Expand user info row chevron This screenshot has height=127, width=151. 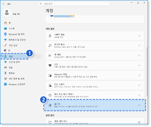(x=139, y=36)
